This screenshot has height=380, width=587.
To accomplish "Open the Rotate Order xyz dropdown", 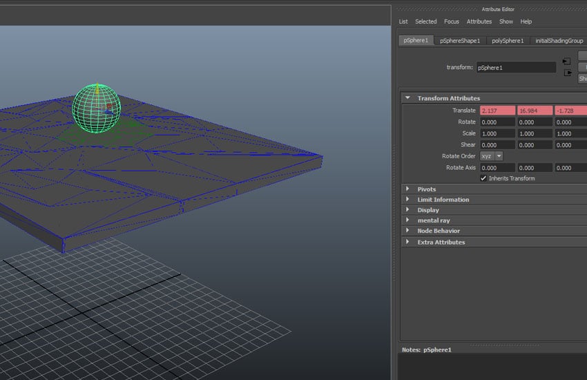I will (x=491, y=156).
